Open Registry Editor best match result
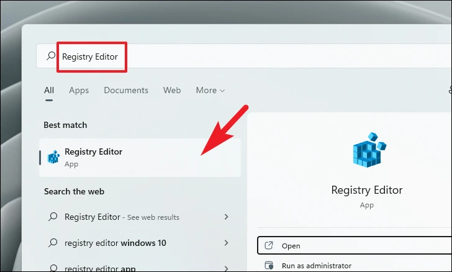452x272 pixels. (140, 158)
